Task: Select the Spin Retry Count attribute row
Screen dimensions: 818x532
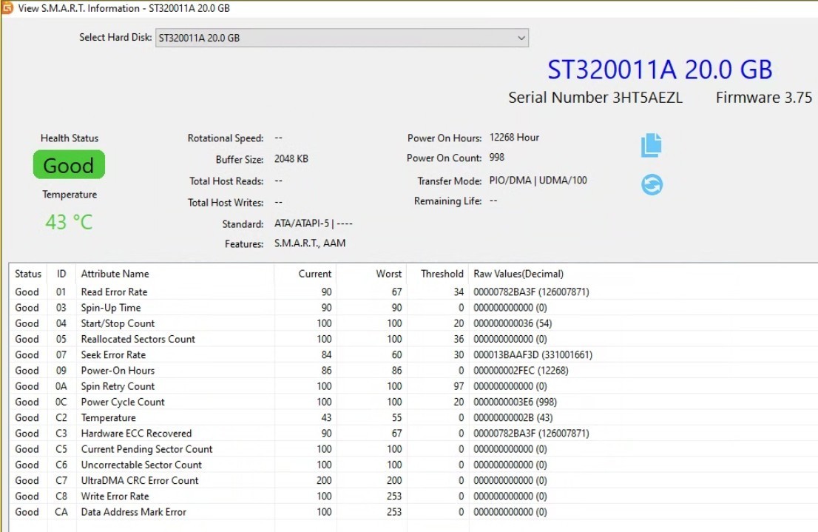Action: point(413,385)
